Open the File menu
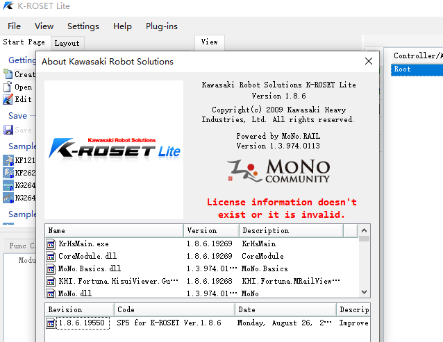Viewport: 443px width, 342px height. click(14, 26)
